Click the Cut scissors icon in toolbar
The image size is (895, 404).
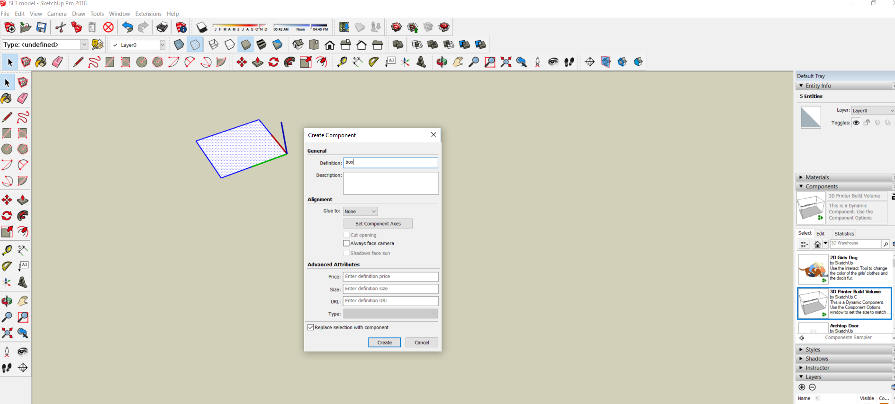[60, 27]
